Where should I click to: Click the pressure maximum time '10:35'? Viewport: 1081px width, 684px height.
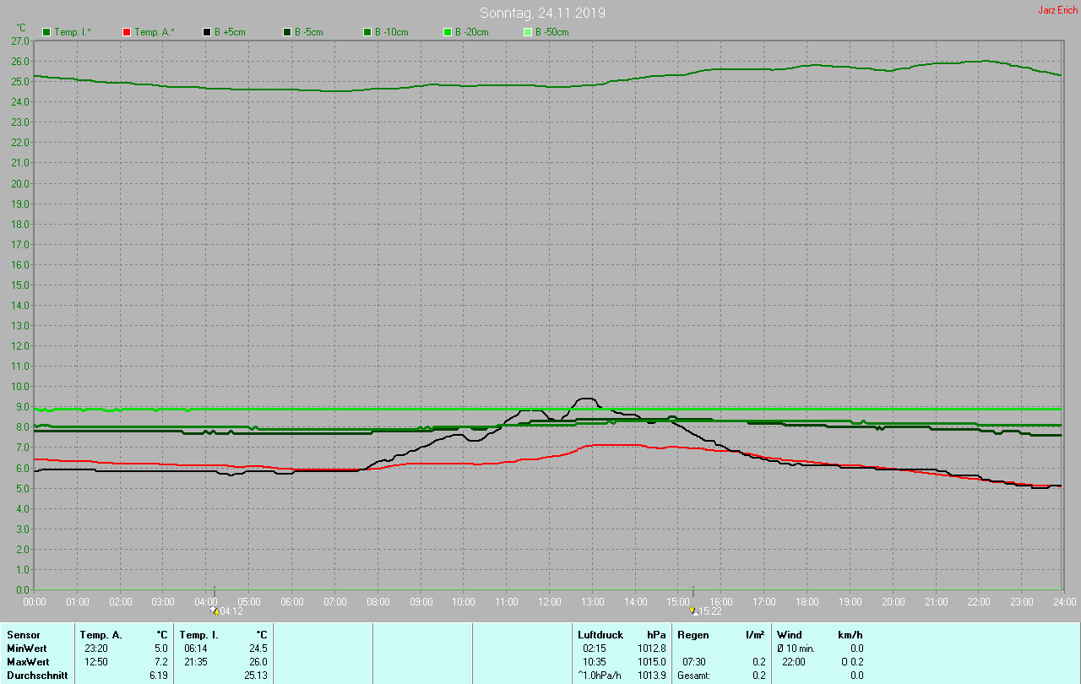[595, 661]
